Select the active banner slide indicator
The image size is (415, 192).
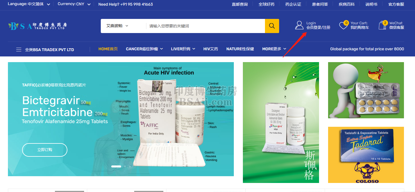[x=116, y=167]
